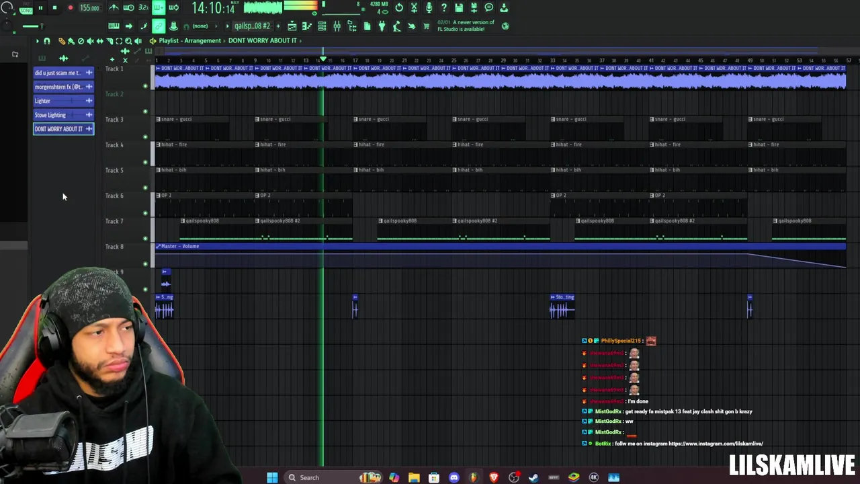Click the tempo tapper icon

point(396,26)
